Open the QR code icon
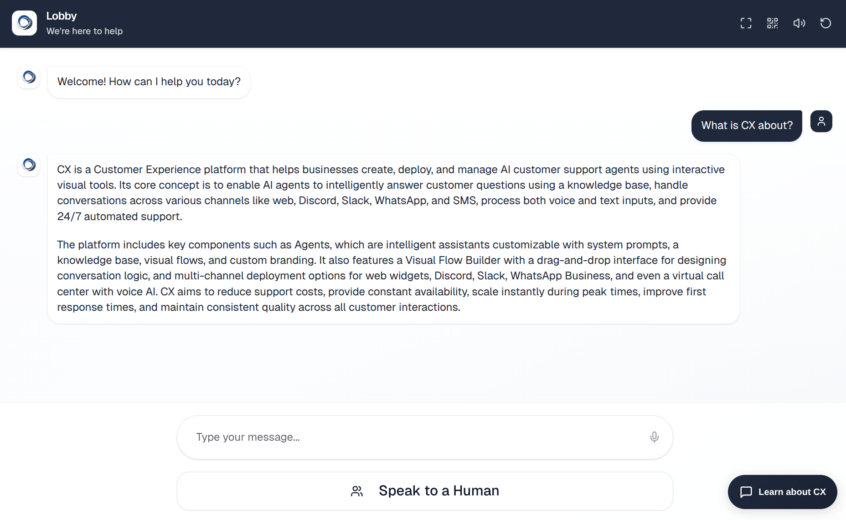The height and width of the screenshot is (520, 846). click(772, 23)
